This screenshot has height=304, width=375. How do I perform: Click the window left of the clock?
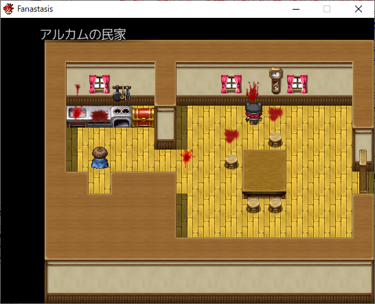(x=231, y=84)
